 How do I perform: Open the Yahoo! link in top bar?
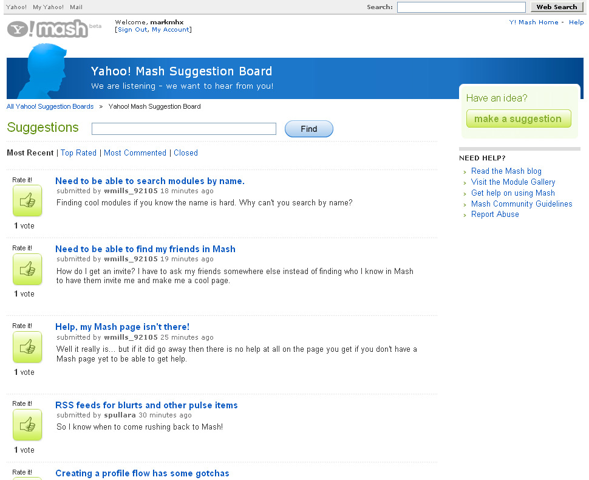coord(16,7)
